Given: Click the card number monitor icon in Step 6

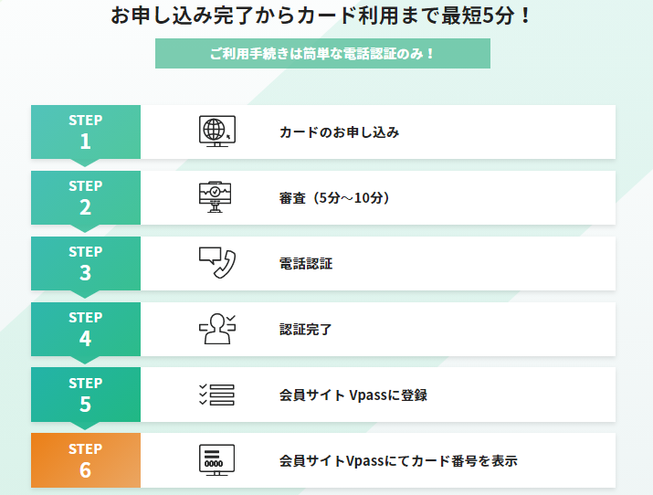Looking at the screenshot, I should 217,460.
